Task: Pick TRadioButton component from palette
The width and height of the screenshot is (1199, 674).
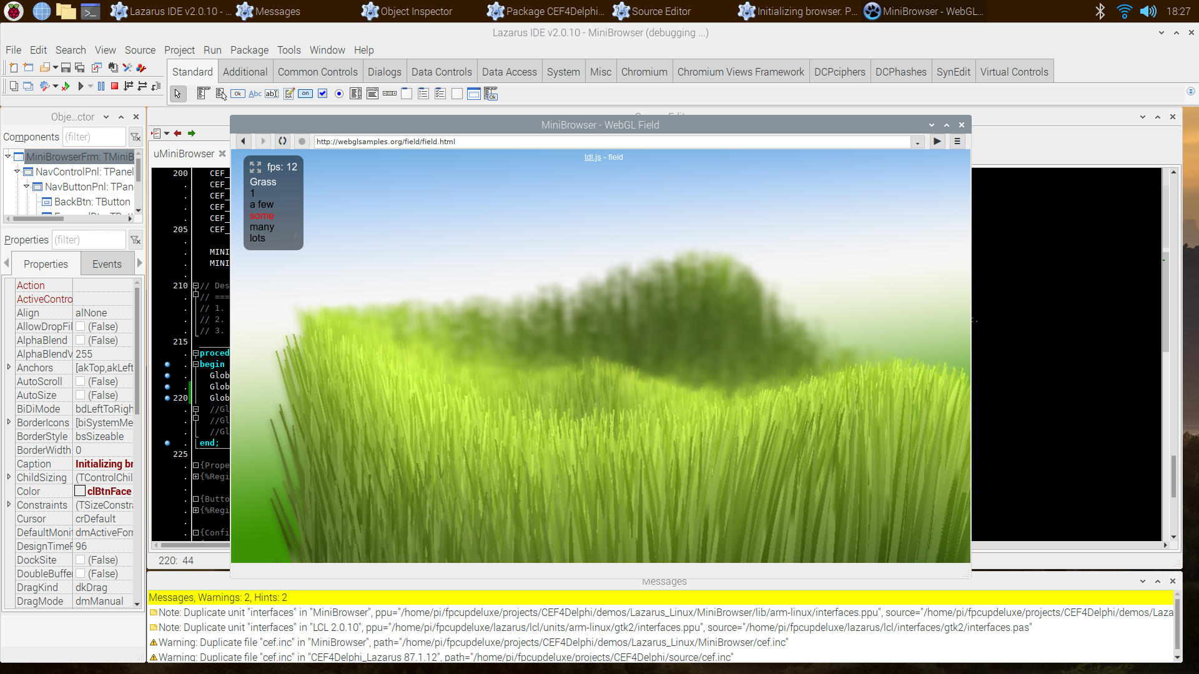Action: pos(339,94)
